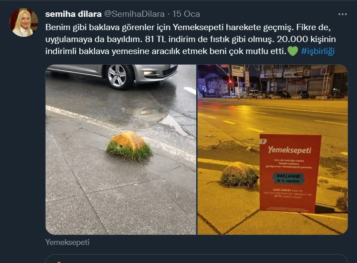Image resolution: width=357 pixels, height=263 pixels.
Task: Click the small Y tag at the poster corner
Action: (263, 141)
